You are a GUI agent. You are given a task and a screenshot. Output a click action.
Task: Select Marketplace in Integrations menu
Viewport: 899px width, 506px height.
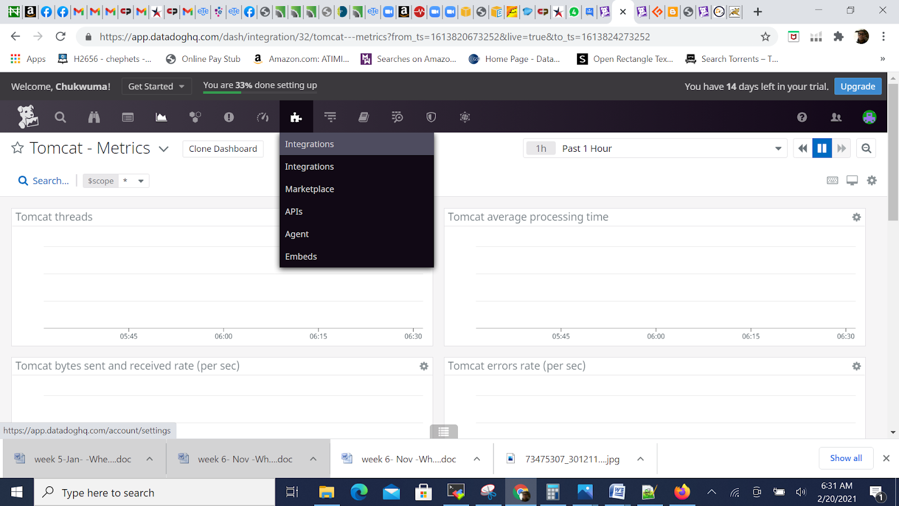pyautogui.click(x=357, y=189)
